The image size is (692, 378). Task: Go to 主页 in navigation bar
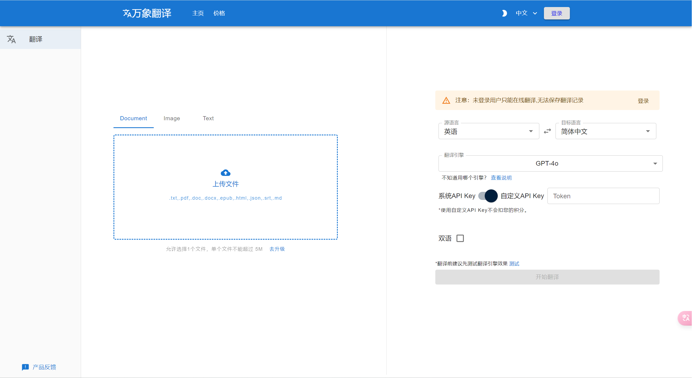(x=198, y=13)
